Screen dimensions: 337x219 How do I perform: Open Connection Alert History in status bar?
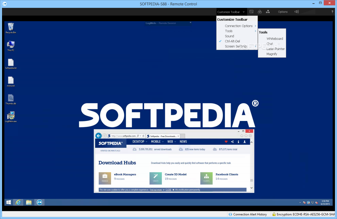250,214
